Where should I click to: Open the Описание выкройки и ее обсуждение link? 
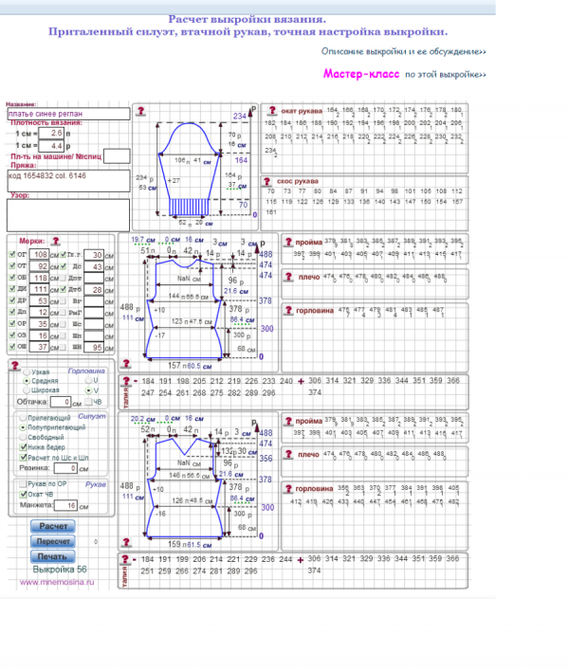click(x=405, y=50)
